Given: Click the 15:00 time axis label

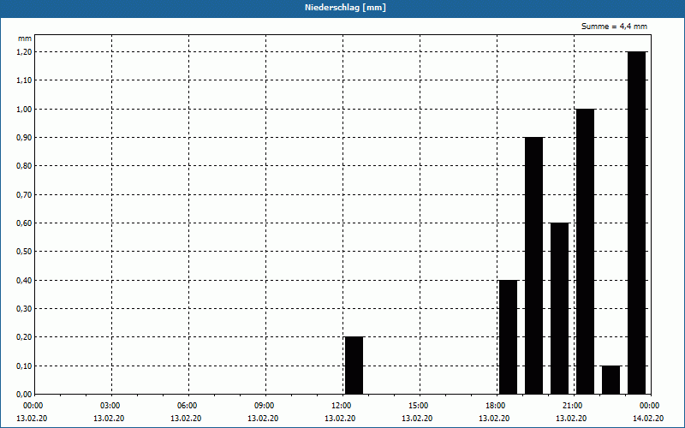Looking at the screenshot, I should pyautogui.click(x=420, y=406).
